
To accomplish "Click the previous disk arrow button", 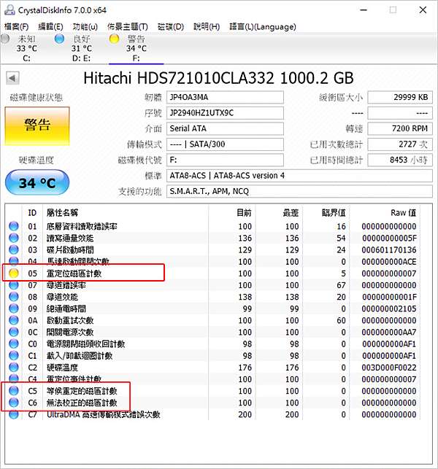I will tap(12, 78).
